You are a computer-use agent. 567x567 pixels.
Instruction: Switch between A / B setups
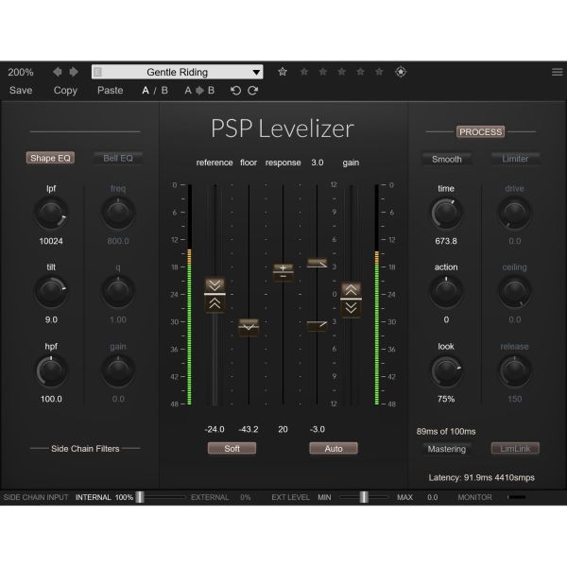tap(155, 91)
